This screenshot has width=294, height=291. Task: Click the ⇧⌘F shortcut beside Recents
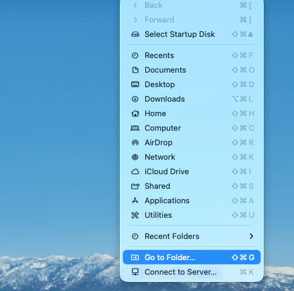(242, 56)
